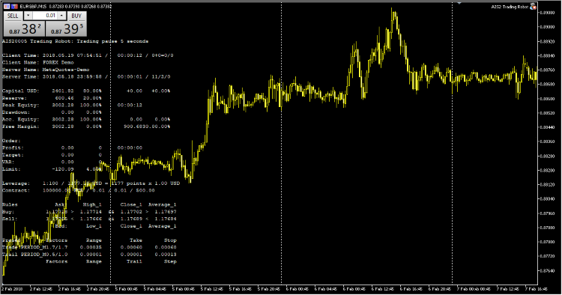The width and height of the screenshot is (562, 295).
Task: Click the AIS2 Trading Robot expert icon
Action: 533,7
